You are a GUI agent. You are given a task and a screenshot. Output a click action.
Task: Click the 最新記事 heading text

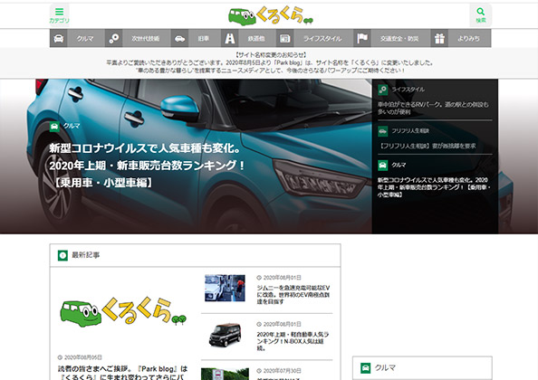tap(86, 255)
